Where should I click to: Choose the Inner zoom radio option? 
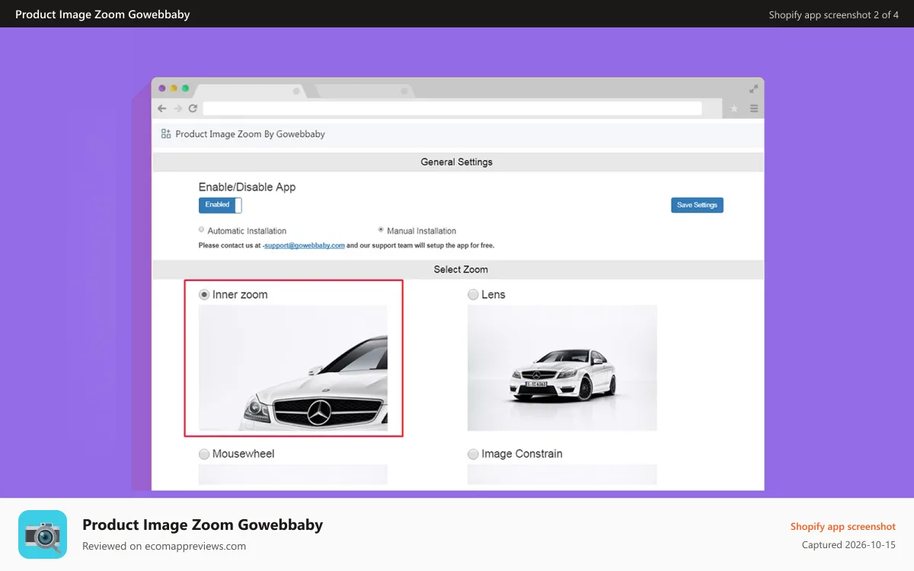point(204,295)
